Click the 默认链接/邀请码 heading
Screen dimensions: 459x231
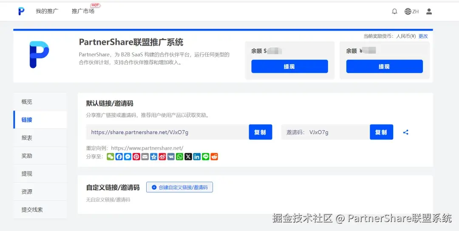coord(110,103)
